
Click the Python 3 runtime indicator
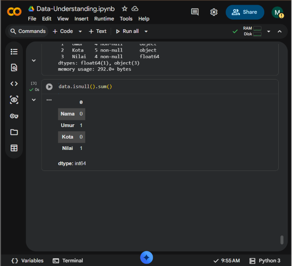[265, 261]
